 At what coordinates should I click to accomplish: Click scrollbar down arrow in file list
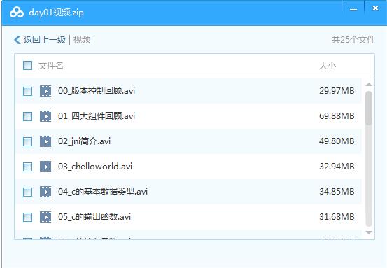(x=369, y=232)
